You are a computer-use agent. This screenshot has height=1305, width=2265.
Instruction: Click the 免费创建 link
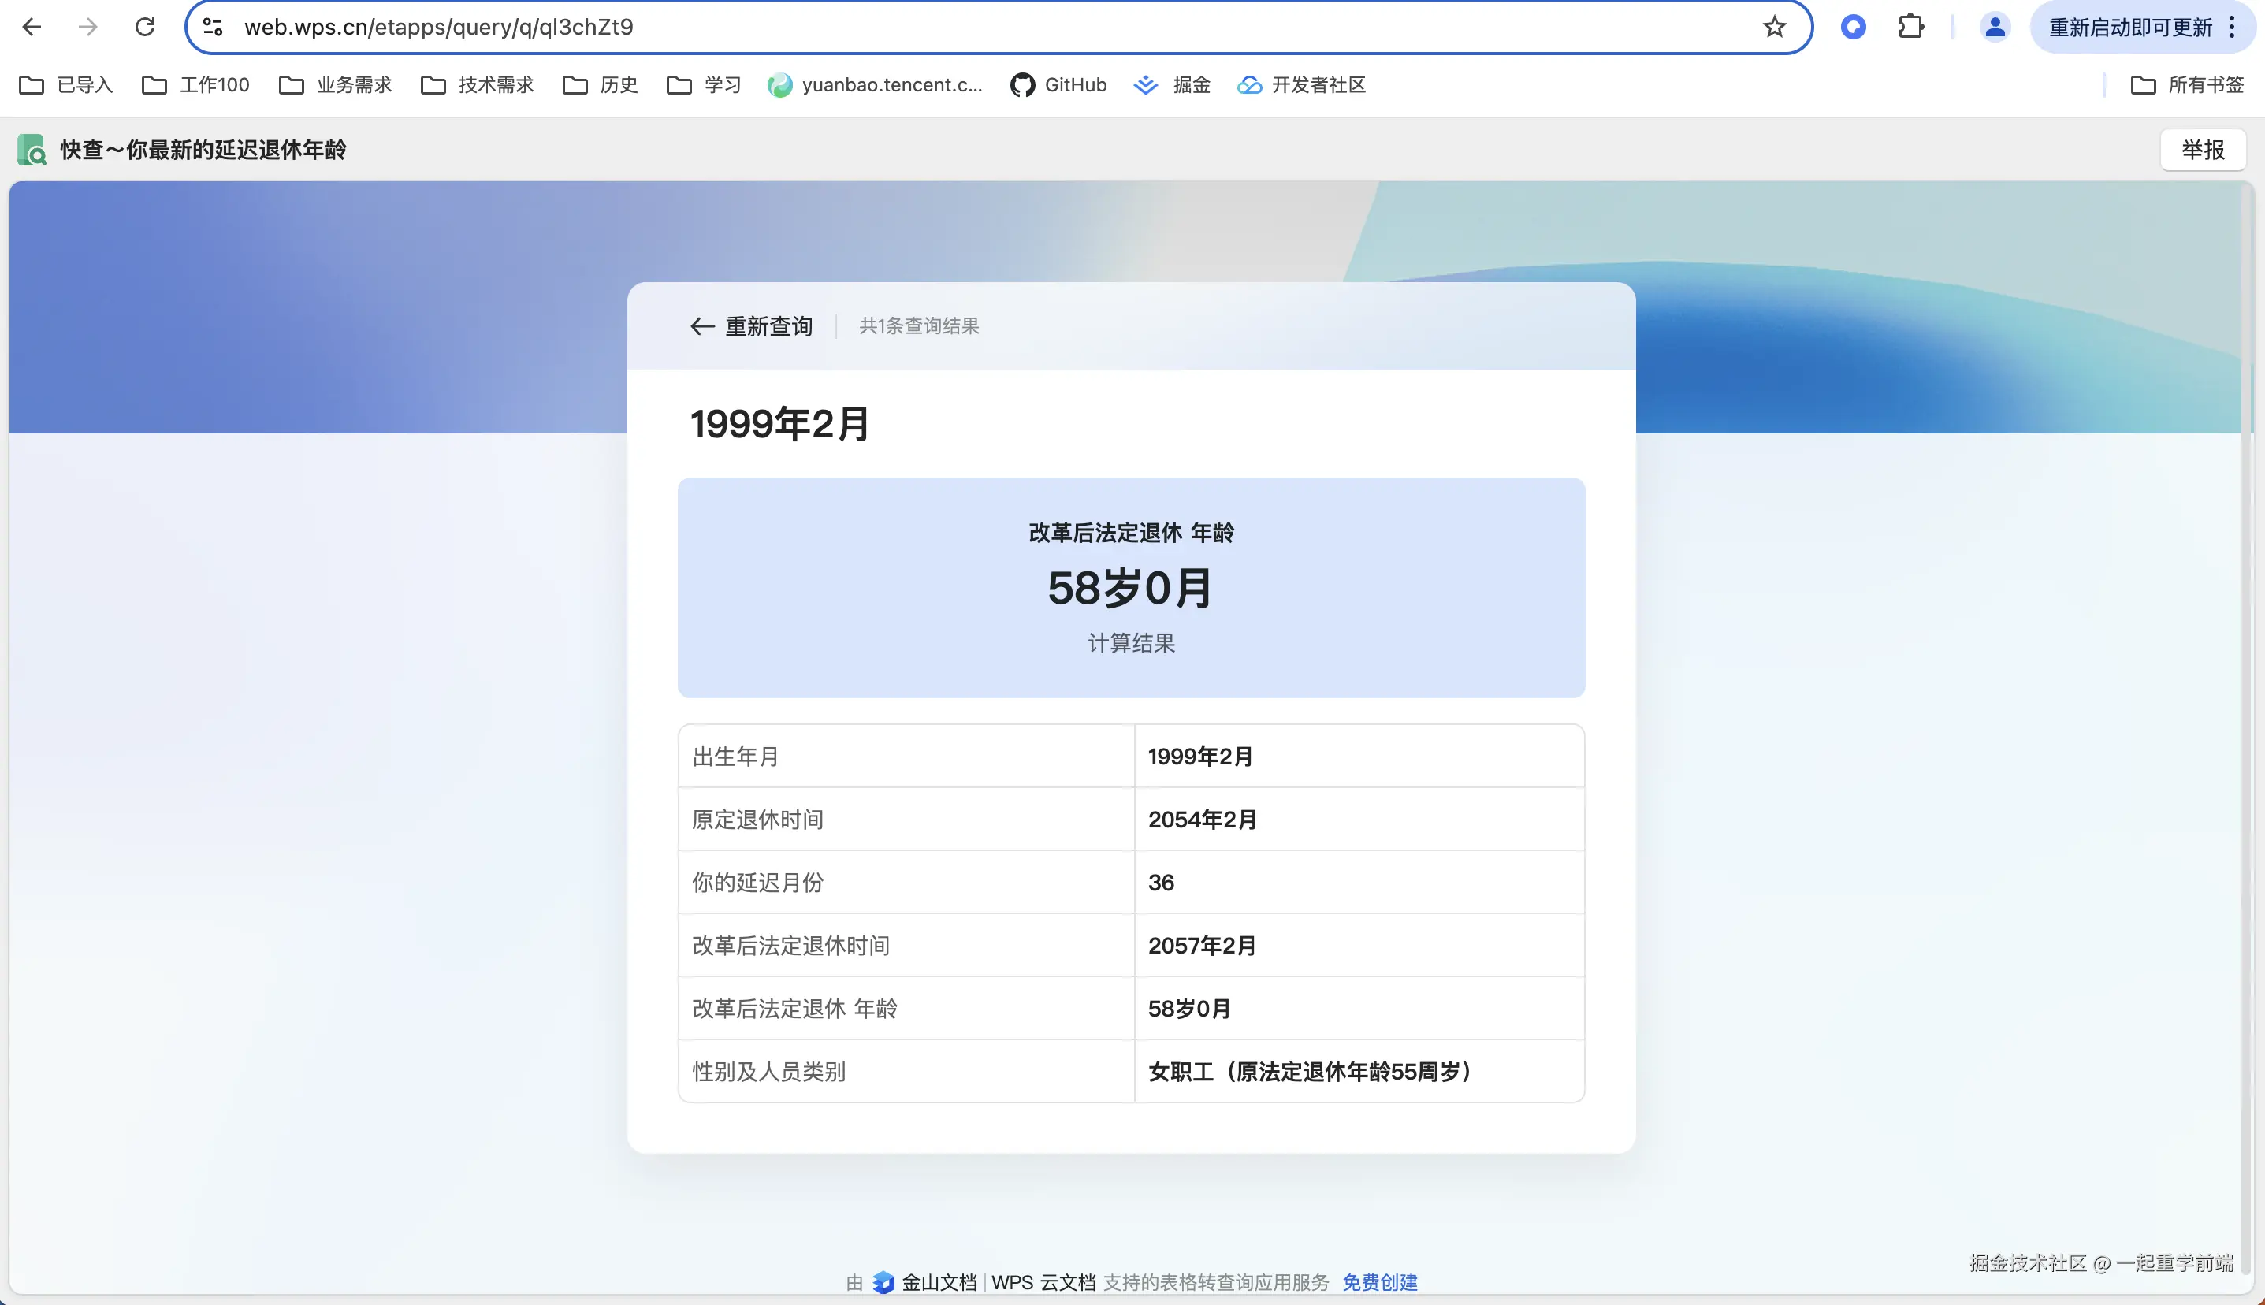pos(1379,1281)
